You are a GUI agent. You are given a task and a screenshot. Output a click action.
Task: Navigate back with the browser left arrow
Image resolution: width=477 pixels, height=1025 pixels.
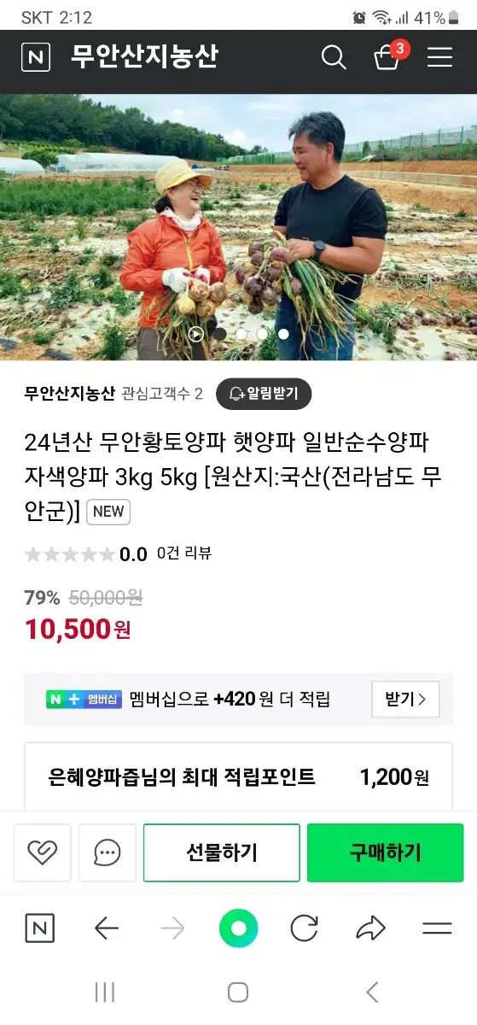[x=106, y=928]
